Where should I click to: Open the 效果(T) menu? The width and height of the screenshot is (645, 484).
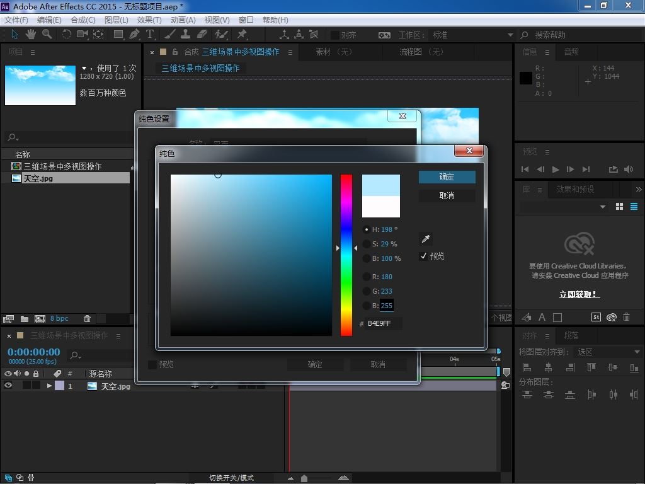pos(149,20)
